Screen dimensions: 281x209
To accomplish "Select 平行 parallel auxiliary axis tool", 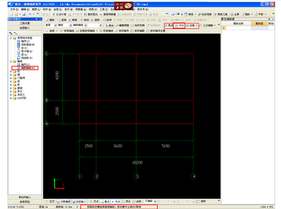I will click(x=180, y=25).
